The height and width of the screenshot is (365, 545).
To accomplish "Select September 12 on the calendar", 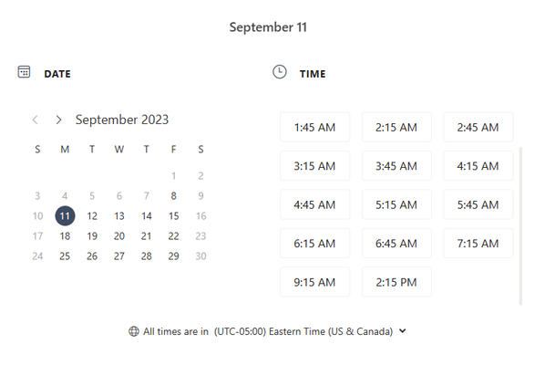I will (92, 216).
